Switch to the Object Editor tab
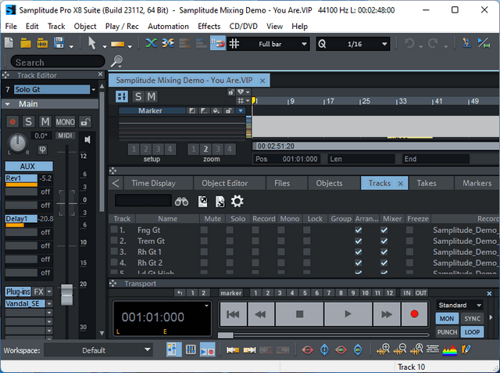The height and width of the screenshot is (373, 500). [x=224, y=183]
